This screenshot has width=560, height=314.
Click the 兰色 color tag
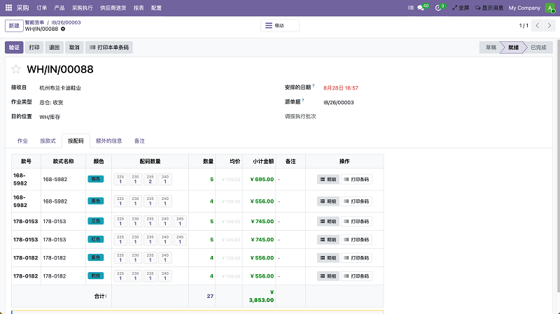pos(96,221)
